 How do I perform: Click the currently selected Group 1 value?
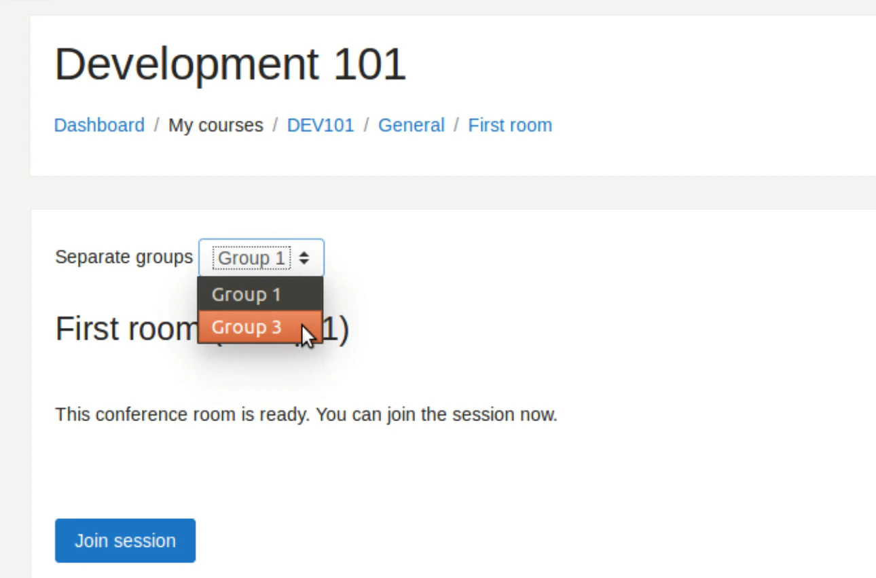point(251,257)
